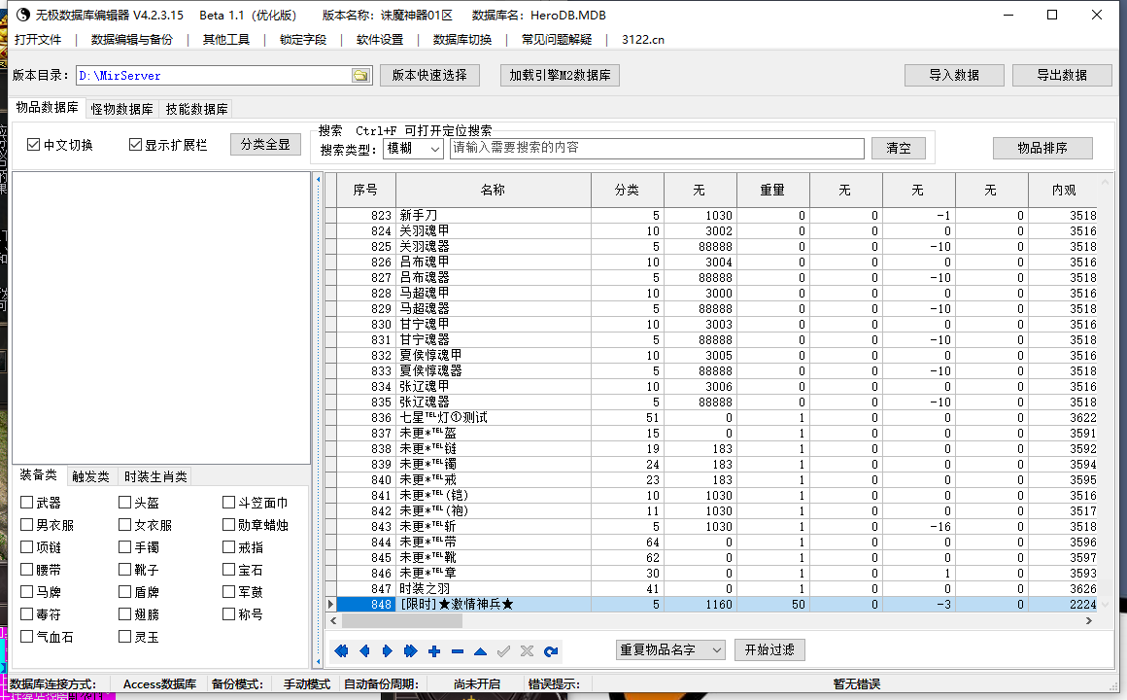
Task: Post edit with checkmark icon
Action: click(504, 651)
